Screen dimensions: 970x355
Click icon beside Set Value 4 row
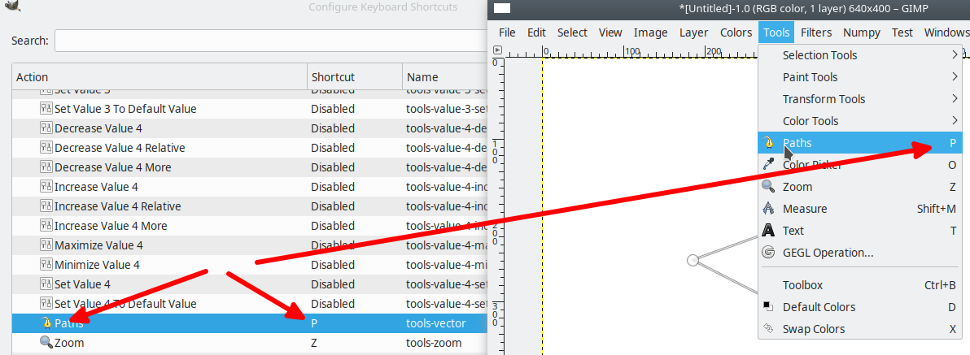click(46, 284)
